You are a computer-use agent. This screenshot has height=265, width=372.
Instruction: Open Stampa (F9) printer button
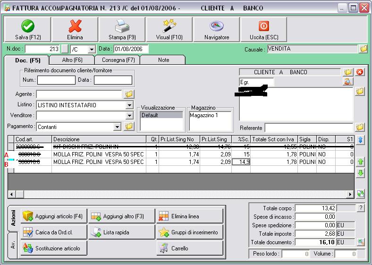click(x=122, y=29)
